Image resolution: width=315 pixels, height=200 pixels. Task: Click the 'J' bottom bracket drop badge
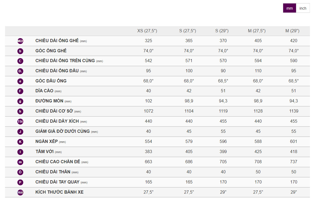click(x=20, y=132)
